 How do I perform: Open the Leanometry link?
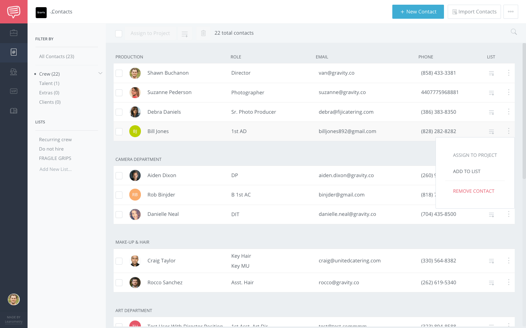(14, 322)
